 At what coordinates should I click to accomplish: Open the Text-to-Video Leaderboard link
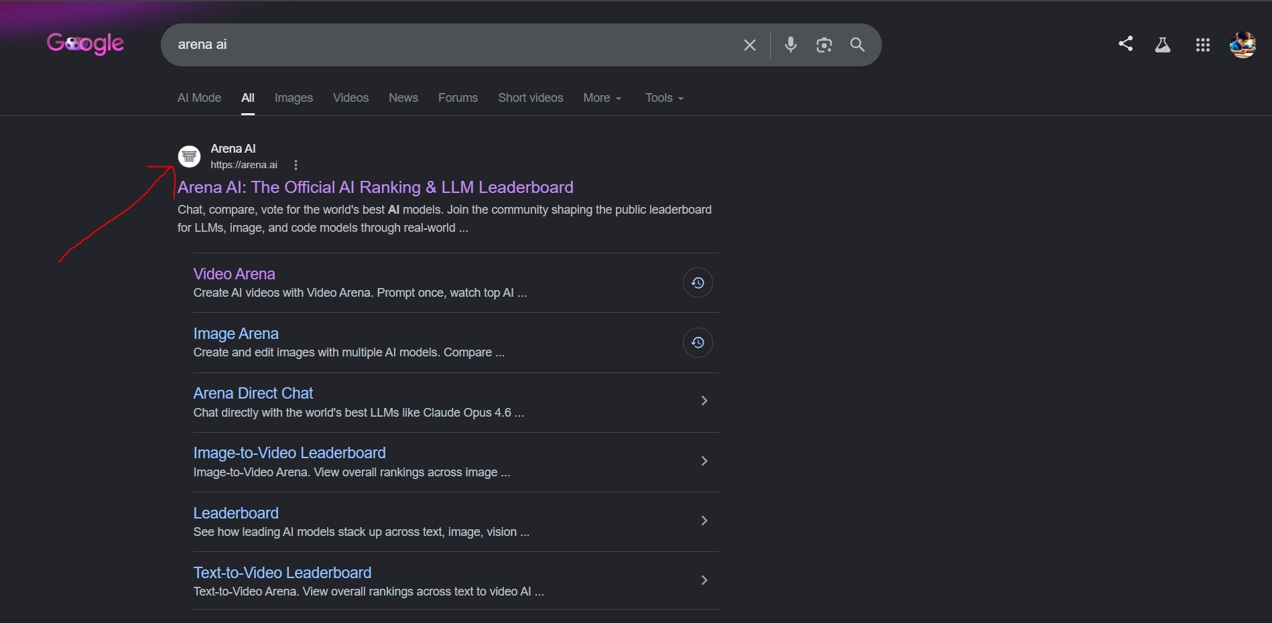[282, 573]
